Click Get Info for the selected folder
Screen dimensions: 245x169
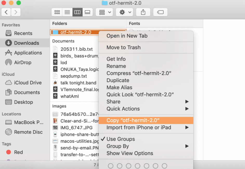tap(116, 59)
